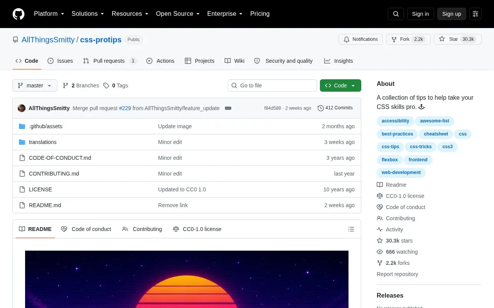494x308 pixels.
Task: Open the Pull requests tab
Action: click(x=109, y=61)
